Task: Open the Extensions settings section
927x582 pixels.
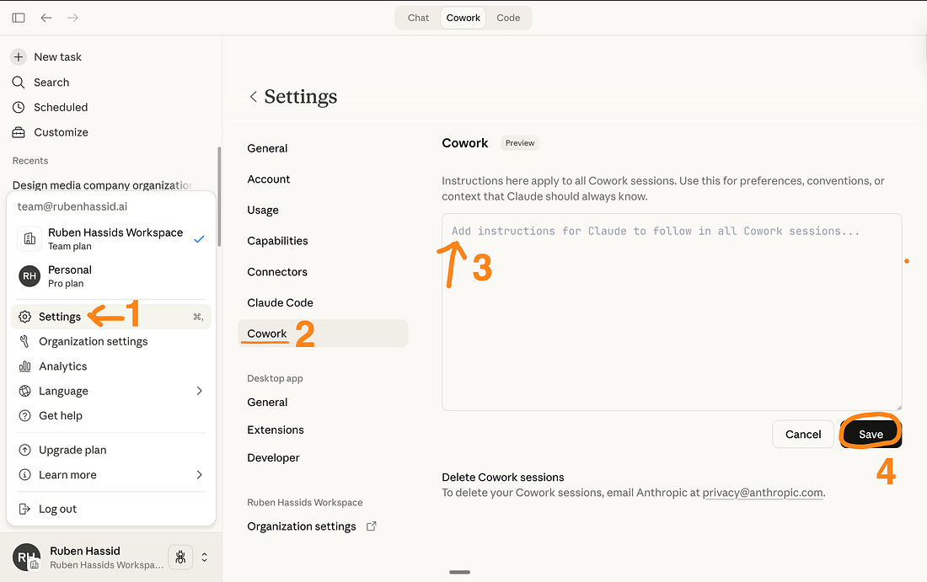Action: pyautogui.click(x=276, y=430)
